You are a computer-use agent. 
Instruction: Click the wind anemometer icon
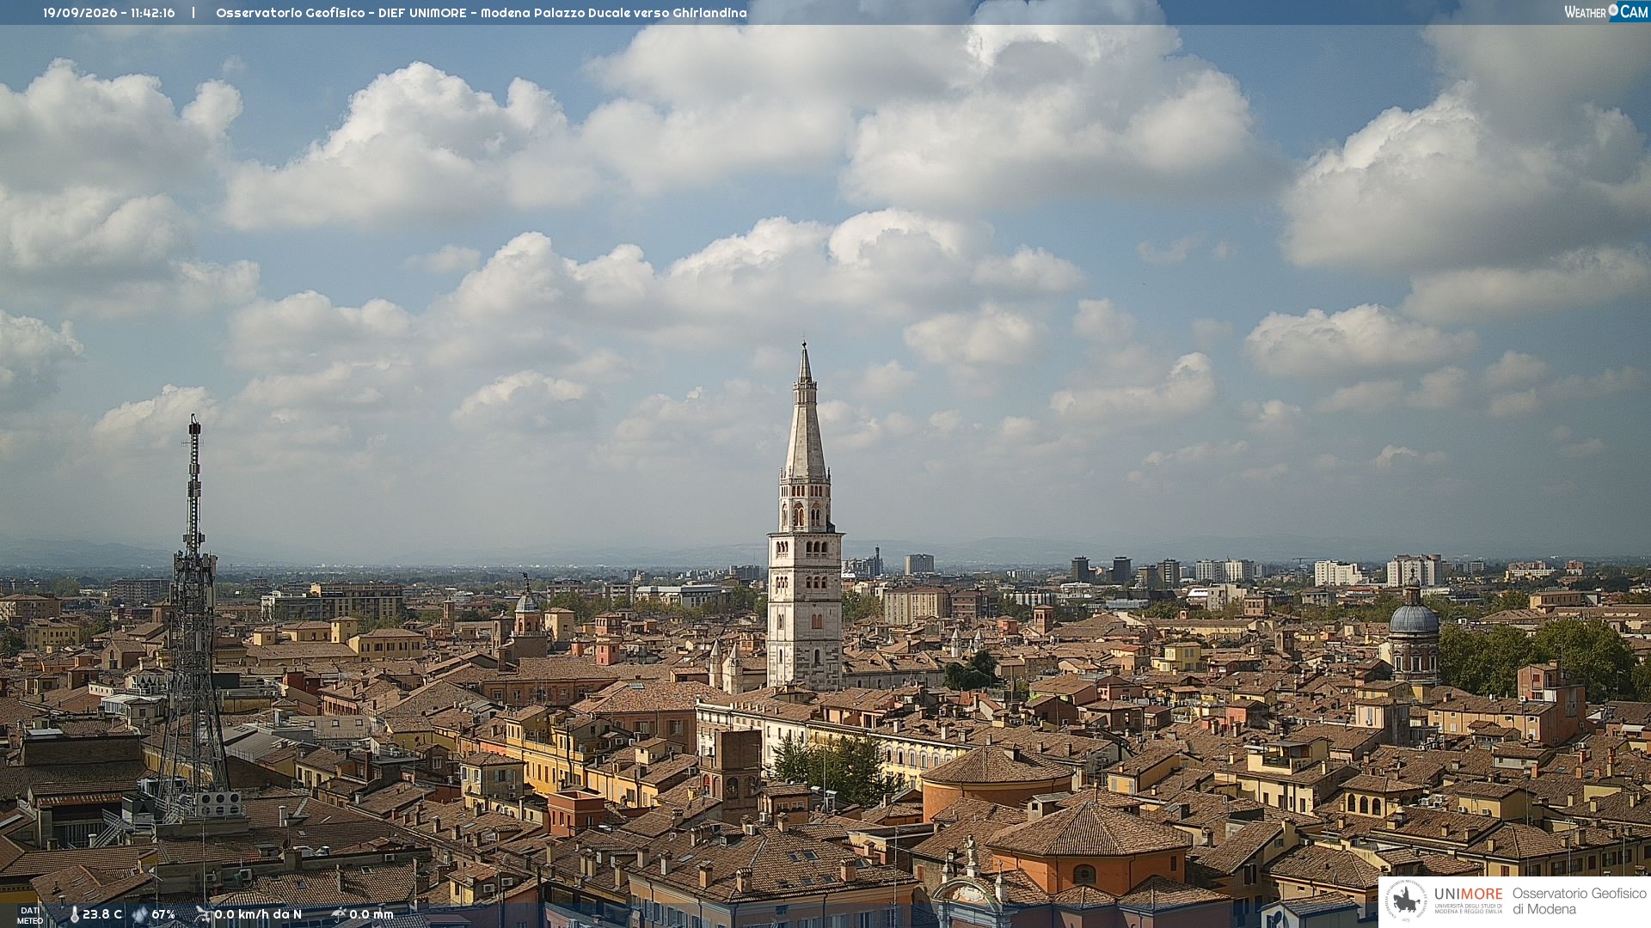pos(203,914)
